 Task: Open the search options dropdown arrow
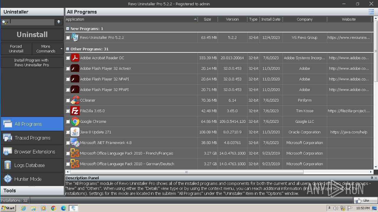[x=8, y=22]
